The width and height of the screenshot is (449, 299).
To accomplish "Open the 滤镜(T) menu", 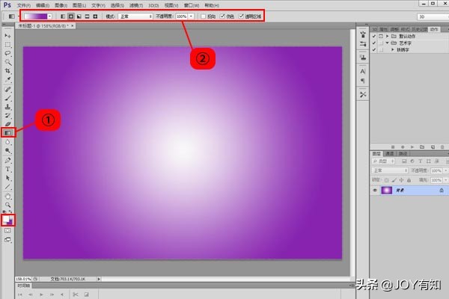I will (x=136, y=5).
